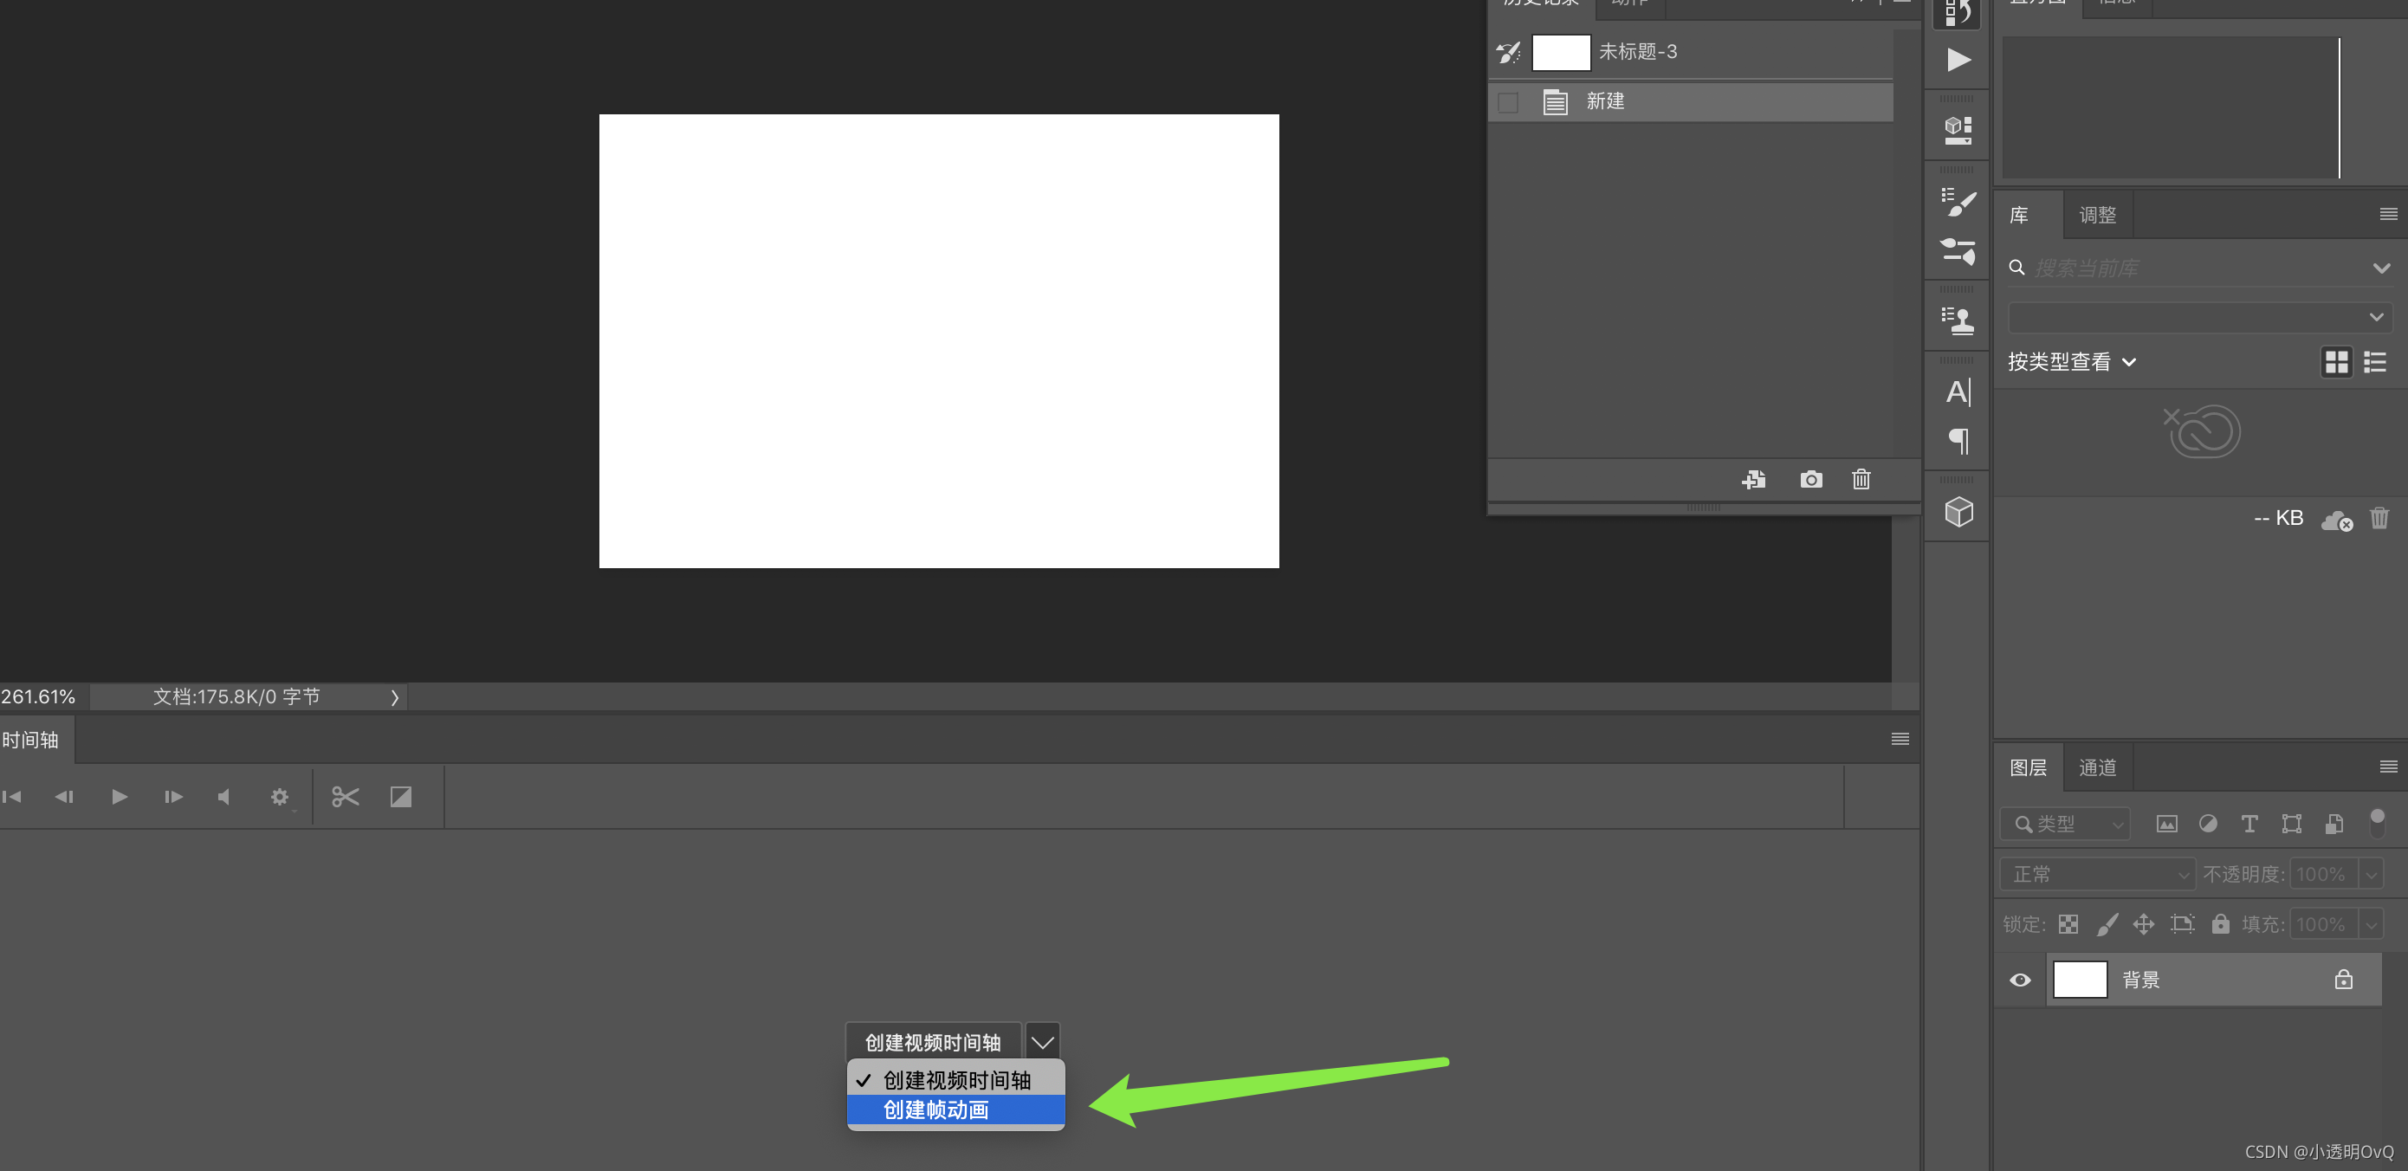
Task: Open the Clone Source stamp icon
Action: (x=1958, y=320)
